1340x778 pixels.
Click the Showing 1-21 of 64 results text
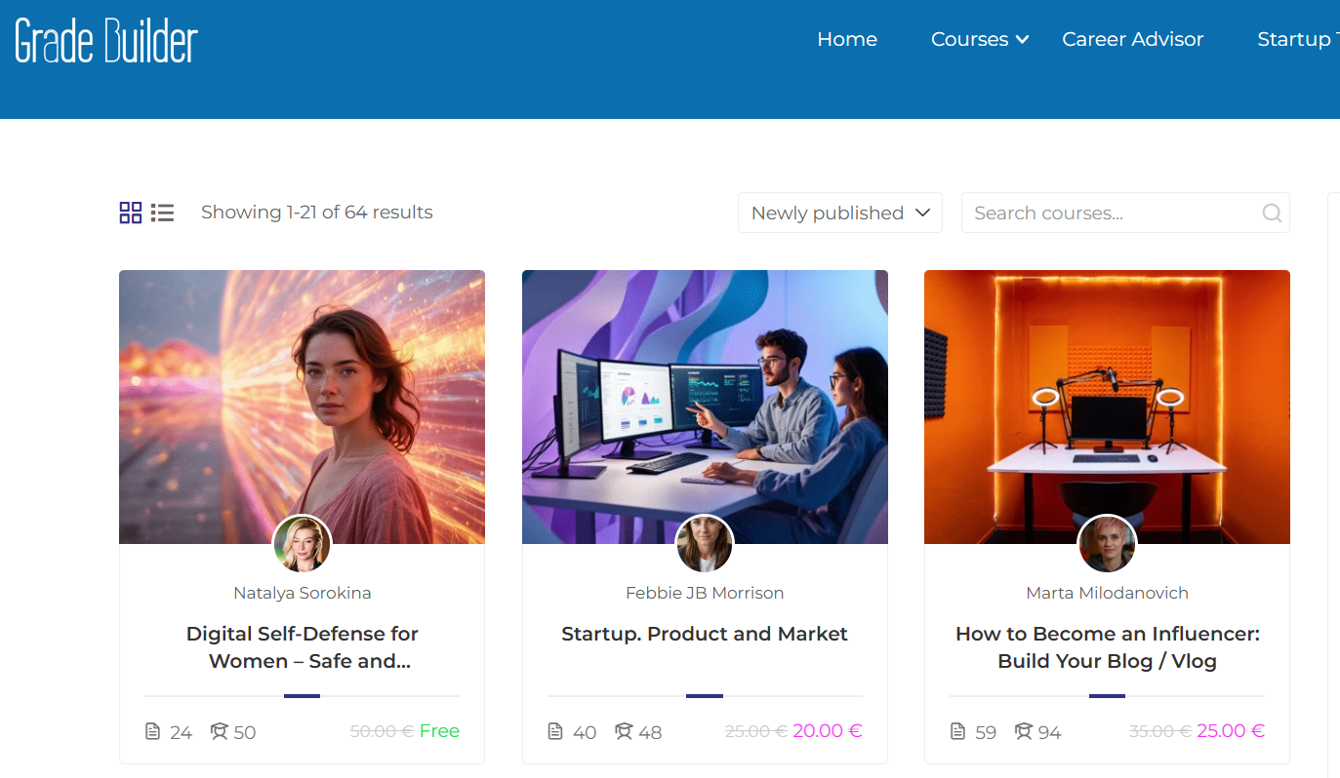(x=317, y=213)
